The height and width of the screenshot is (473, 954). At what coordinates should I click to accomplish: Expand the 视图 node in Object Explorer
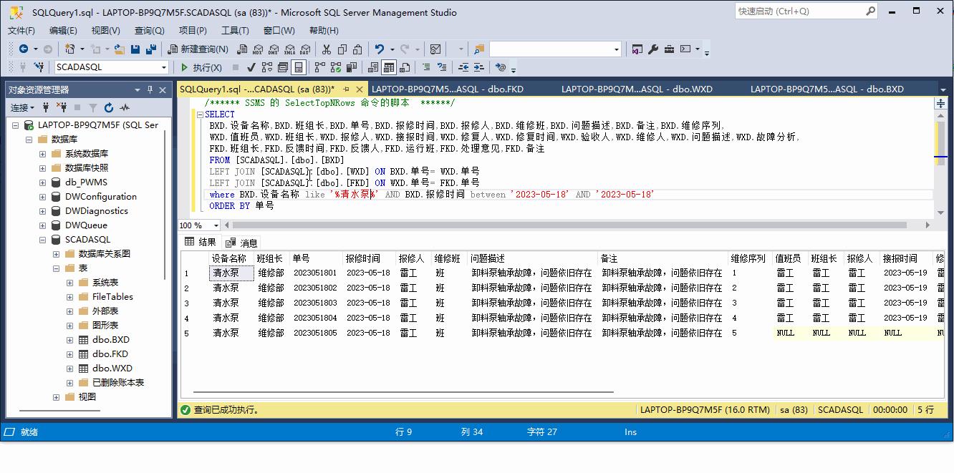click(x=57, y=396)
